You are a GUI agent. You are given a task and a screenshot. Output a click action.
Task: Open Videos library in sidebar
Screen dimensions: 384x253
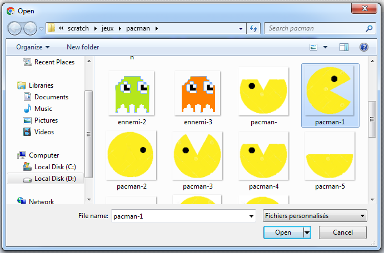(x=38, y=132)
